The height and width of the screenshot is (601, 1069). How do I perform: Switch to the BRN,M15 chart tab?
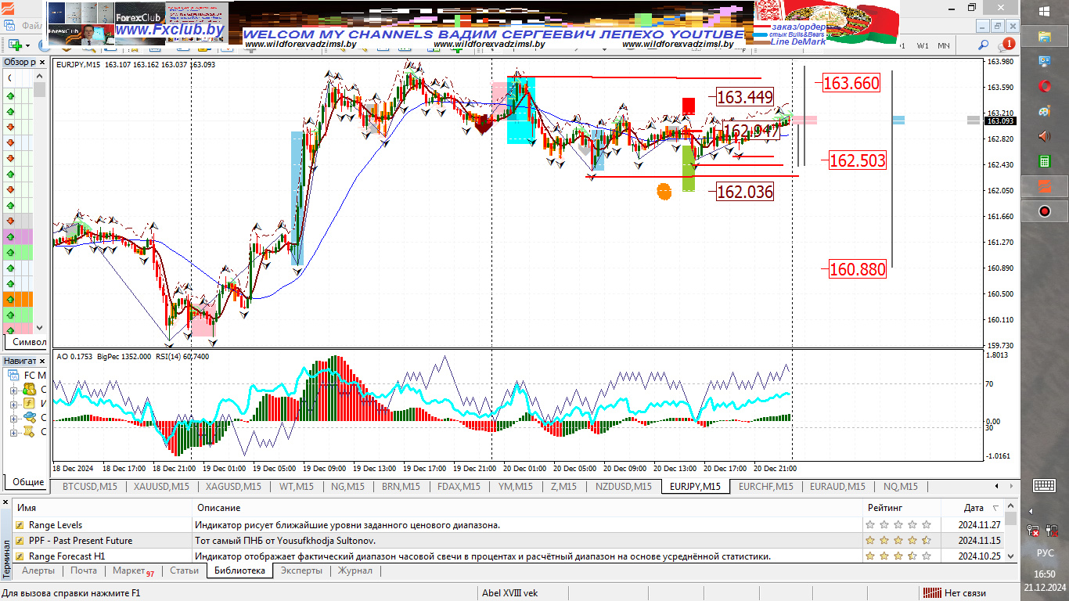click(401, 487)
